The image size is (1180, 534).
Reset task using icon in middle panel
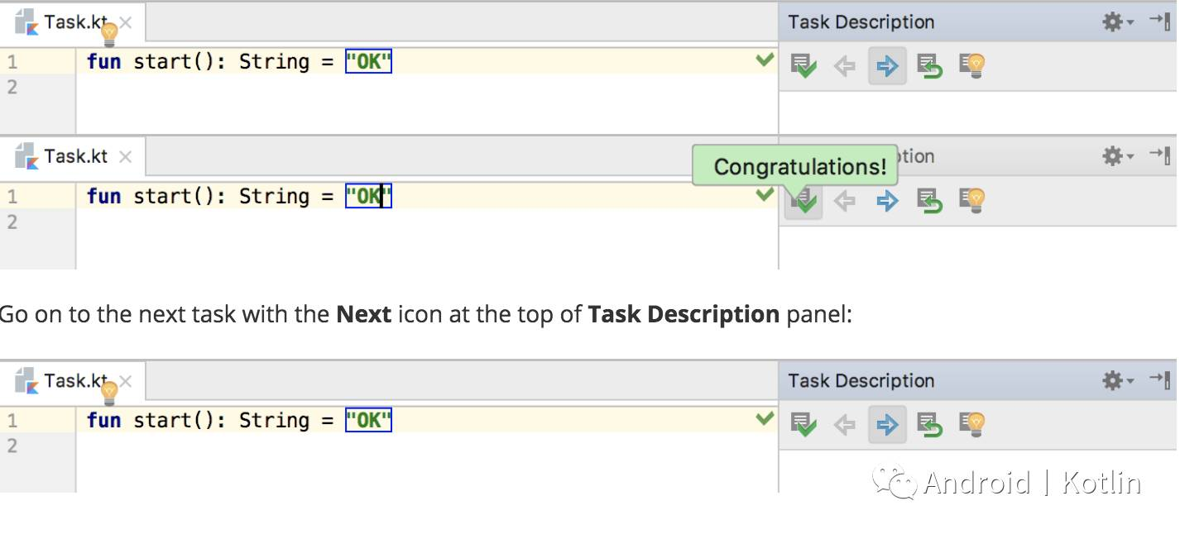pos(930,201)
